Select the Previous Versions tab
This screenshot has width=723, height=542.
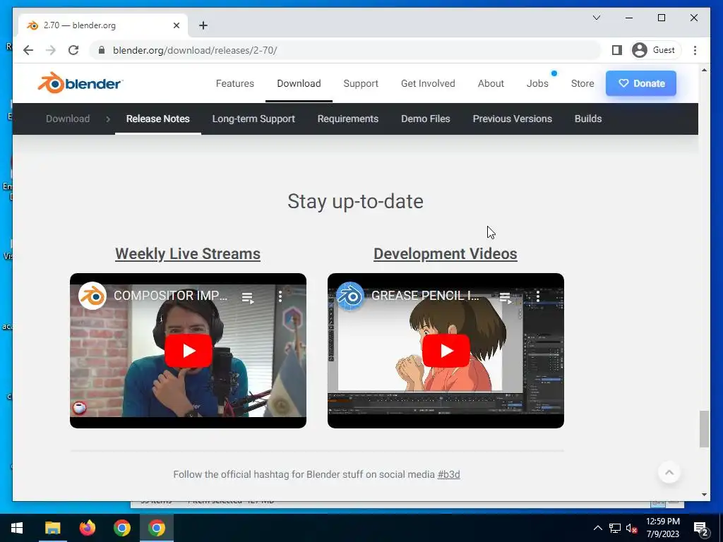point(513,119)
